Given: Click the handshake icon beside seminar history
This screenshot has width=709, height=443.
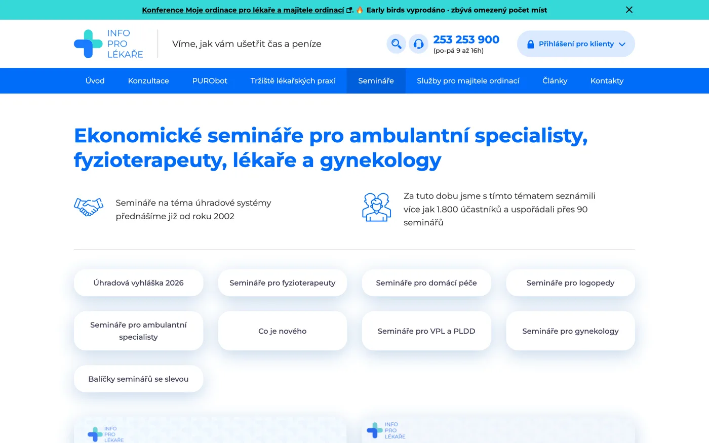Looking at the screenshot, I should tap(89, 207).
